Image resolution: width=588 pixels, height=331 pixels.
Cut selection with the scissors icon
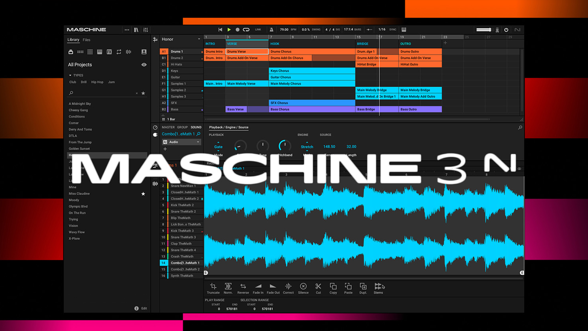pos(318,286)
